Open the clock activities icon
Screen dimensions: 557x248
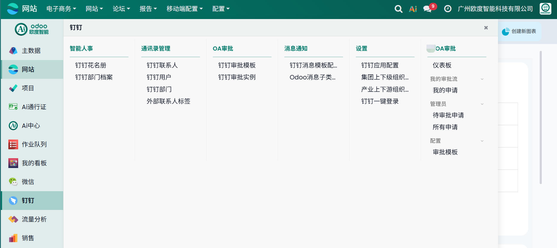[x=448, y=9]
